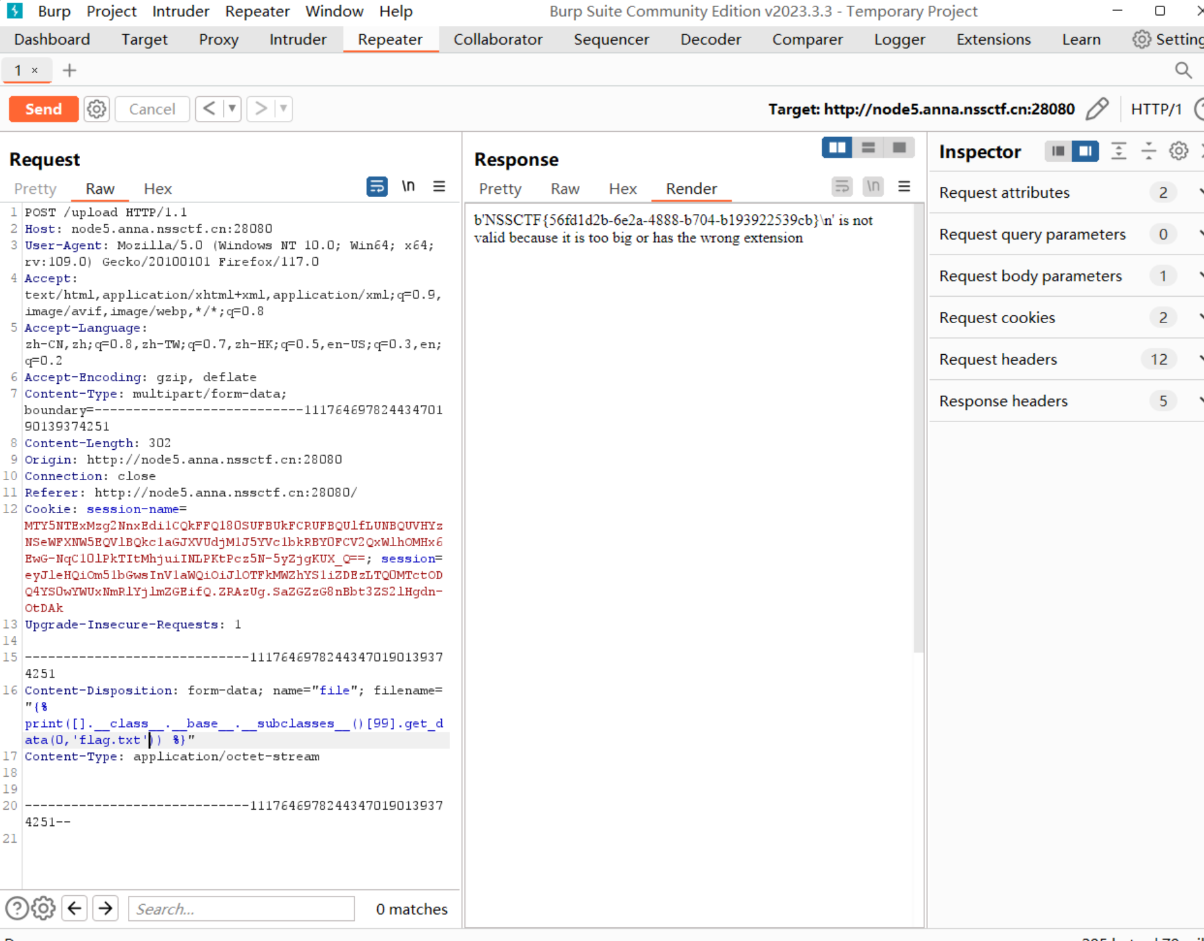Expand Request cookies section
Viewport: 1204px width, 941px height.
pos(1066,317)
